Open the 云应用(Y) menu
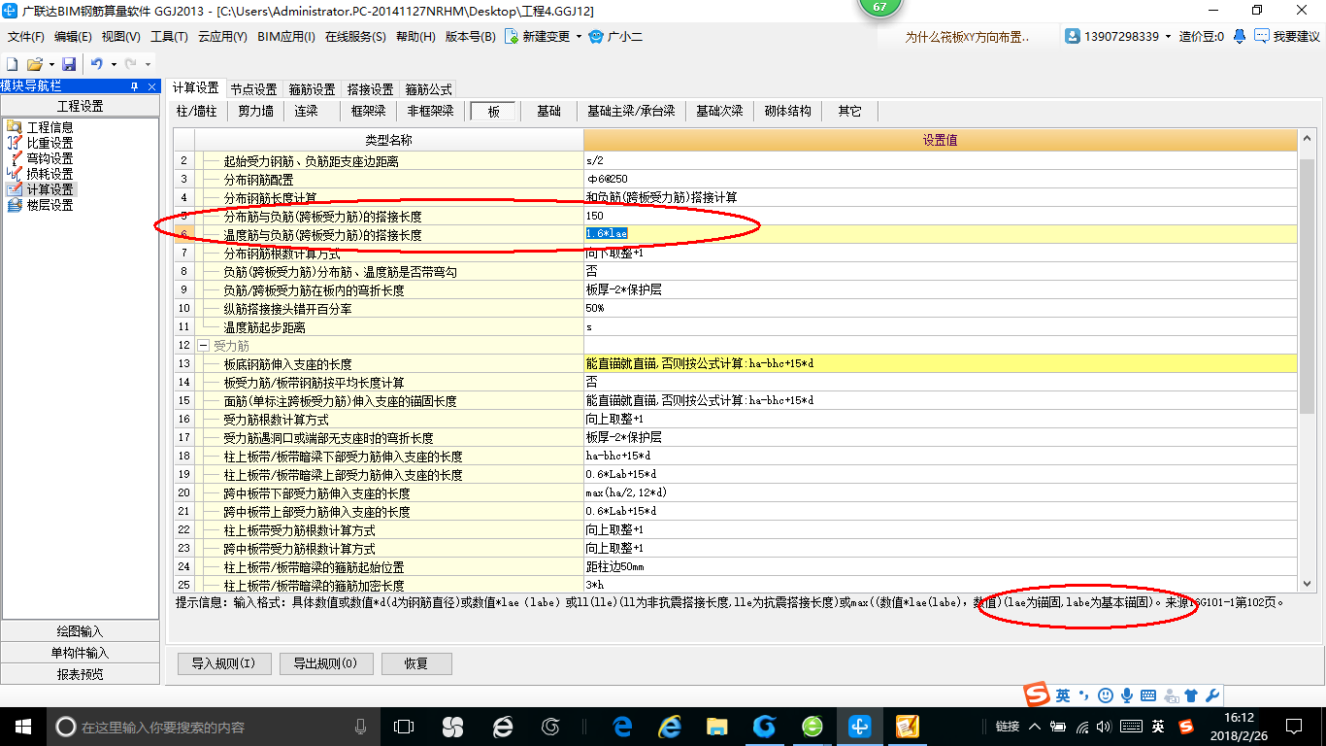The width and height of the screenshot is (1326, 746). (222, 37)
